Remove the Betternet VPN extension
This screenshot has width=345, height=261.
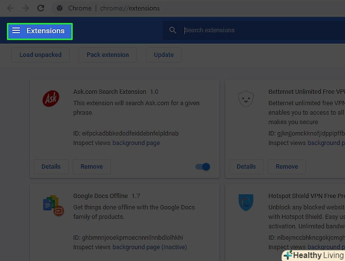[287, 167]
